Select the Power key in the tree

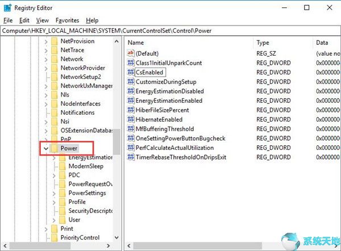pyautogui.click(x=69, y=148)
